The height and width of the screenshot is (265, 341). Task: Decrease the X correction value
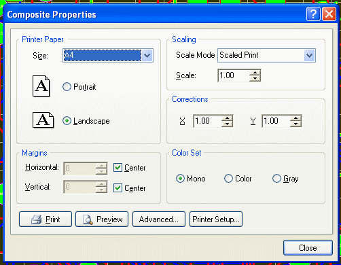[x=227, y=124]
